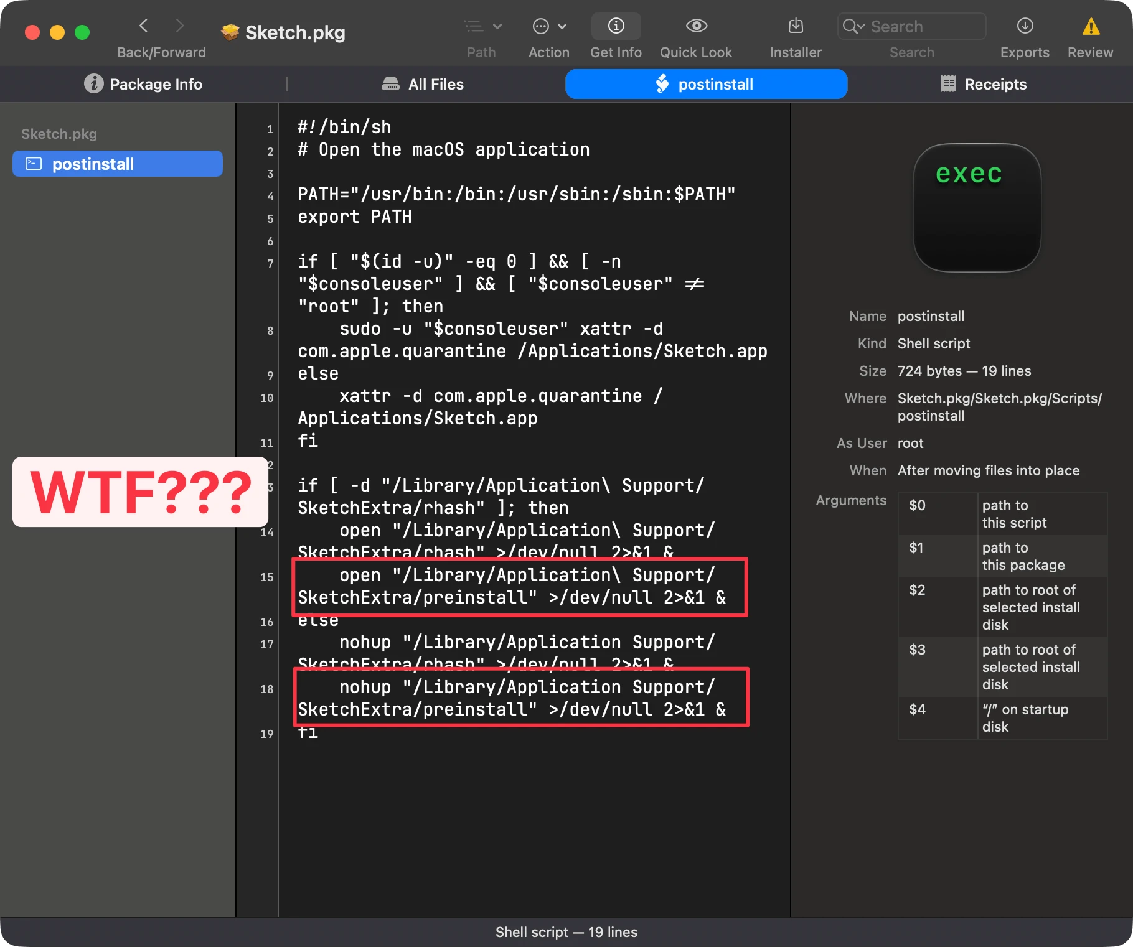1133x947 pixels.
Task: Click status bar 'Shell script — 19 lines'
Action: [566, 932]
